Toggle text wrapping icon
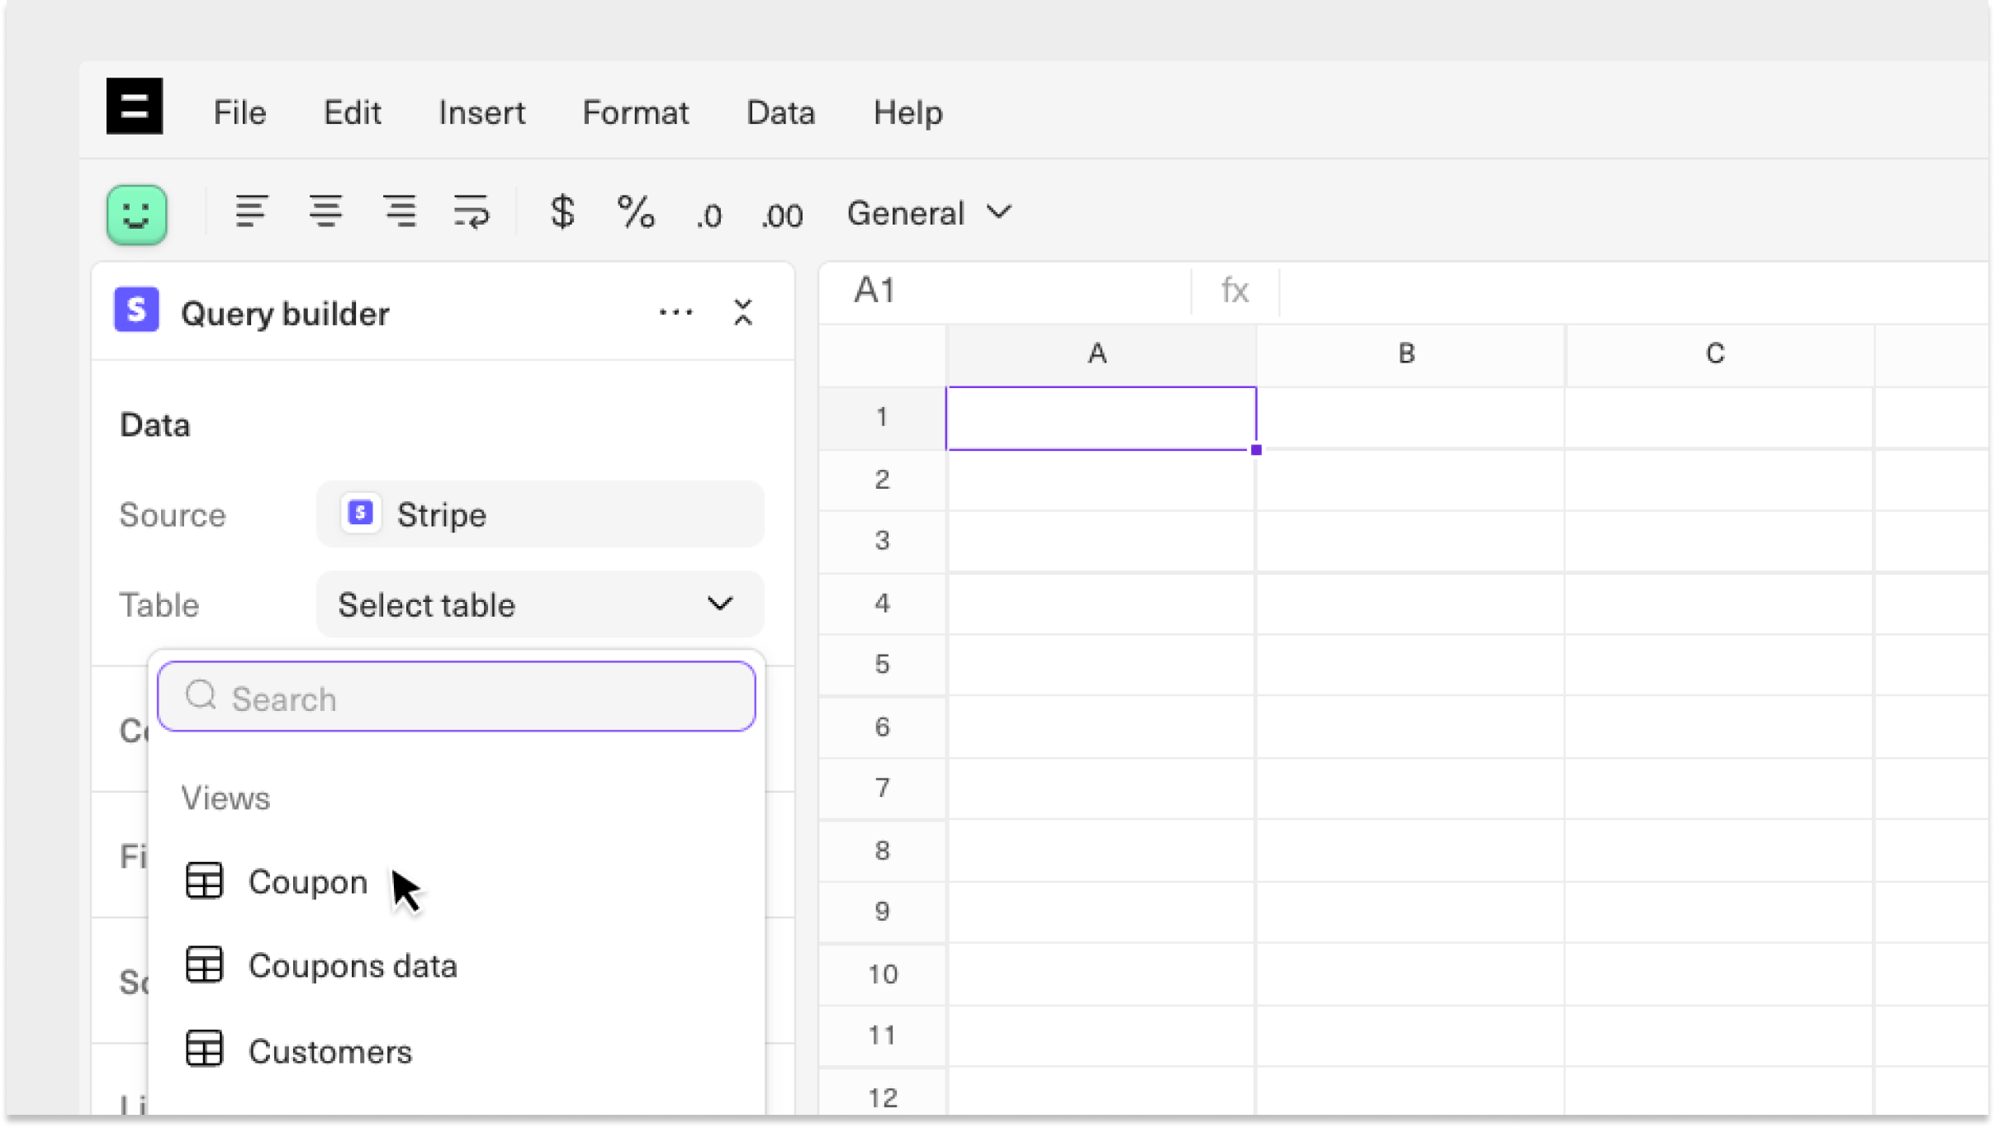This screenshot has width=1995, height=1128. (x=472, y=212)
